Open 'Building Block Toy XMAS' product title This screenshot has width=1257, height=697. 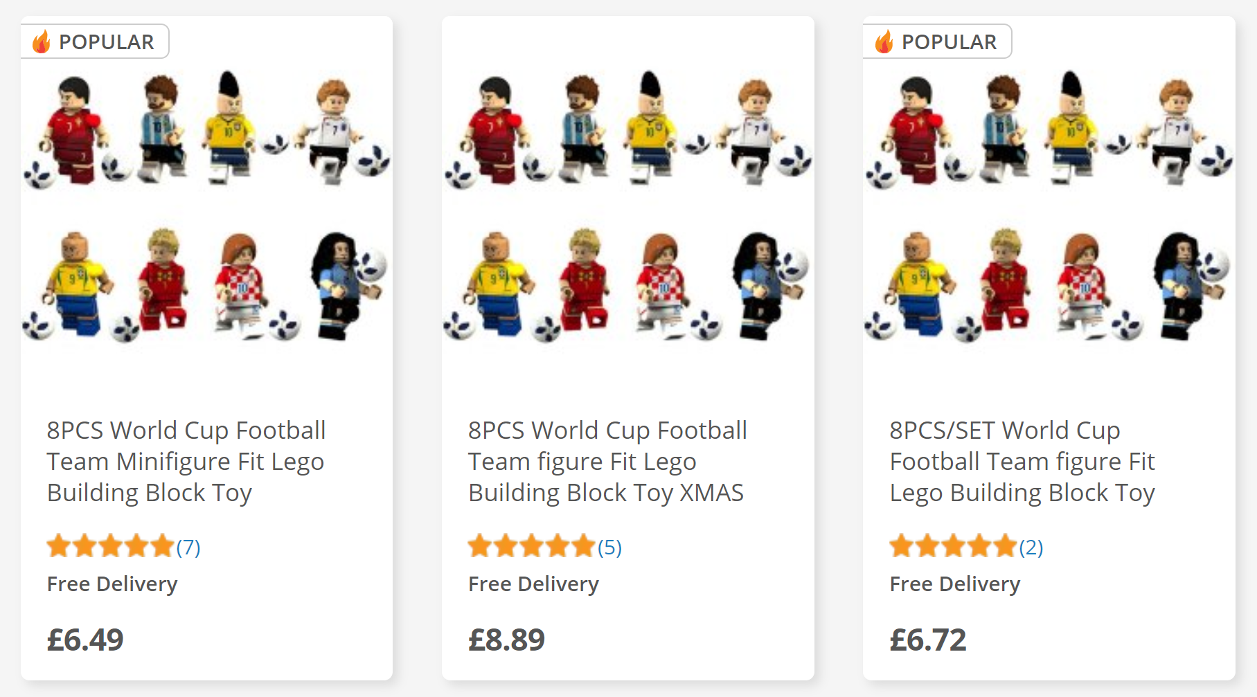(607, 461)
